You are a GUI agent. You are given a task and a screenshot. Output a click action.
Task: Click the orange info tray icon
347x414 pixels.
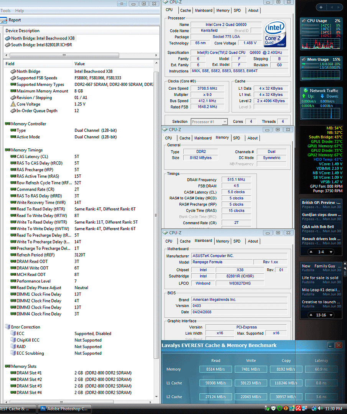[286, 409]
